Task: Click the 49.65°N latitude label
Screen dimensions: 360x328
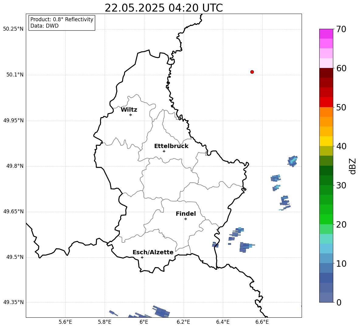Action: (13, 211)
